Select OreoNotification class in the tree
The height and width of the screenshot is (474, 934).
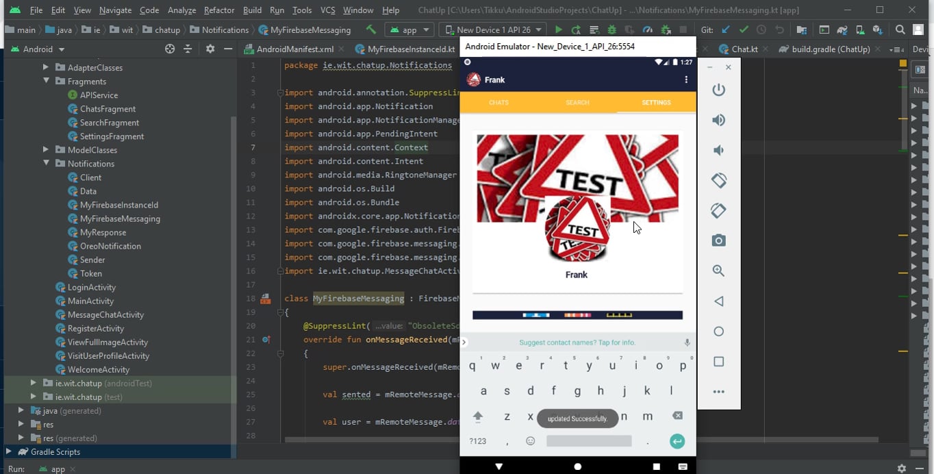click(x=110, y=246)
